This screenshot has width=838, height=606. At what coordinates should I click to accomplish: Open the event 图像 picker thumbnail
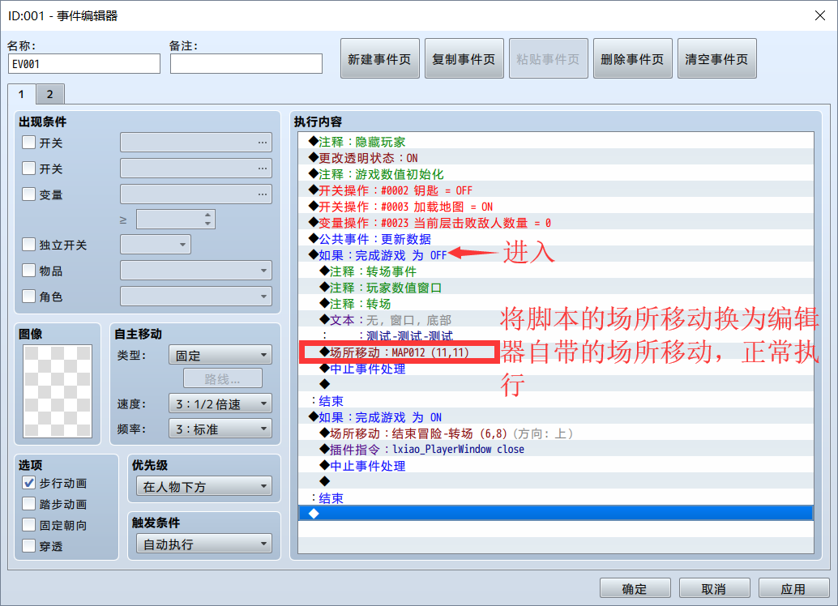(58, 391)
